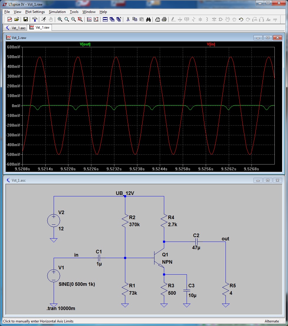Click the Undo arrow icon
The width and height of the screenshot is (288, 326).
coord(241,19)
